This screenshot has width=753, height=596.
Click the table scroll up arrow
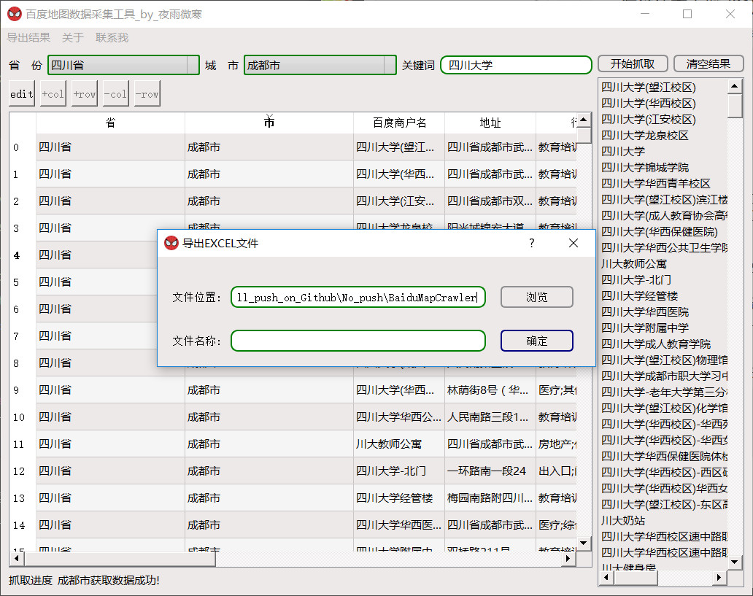(584, 120)
